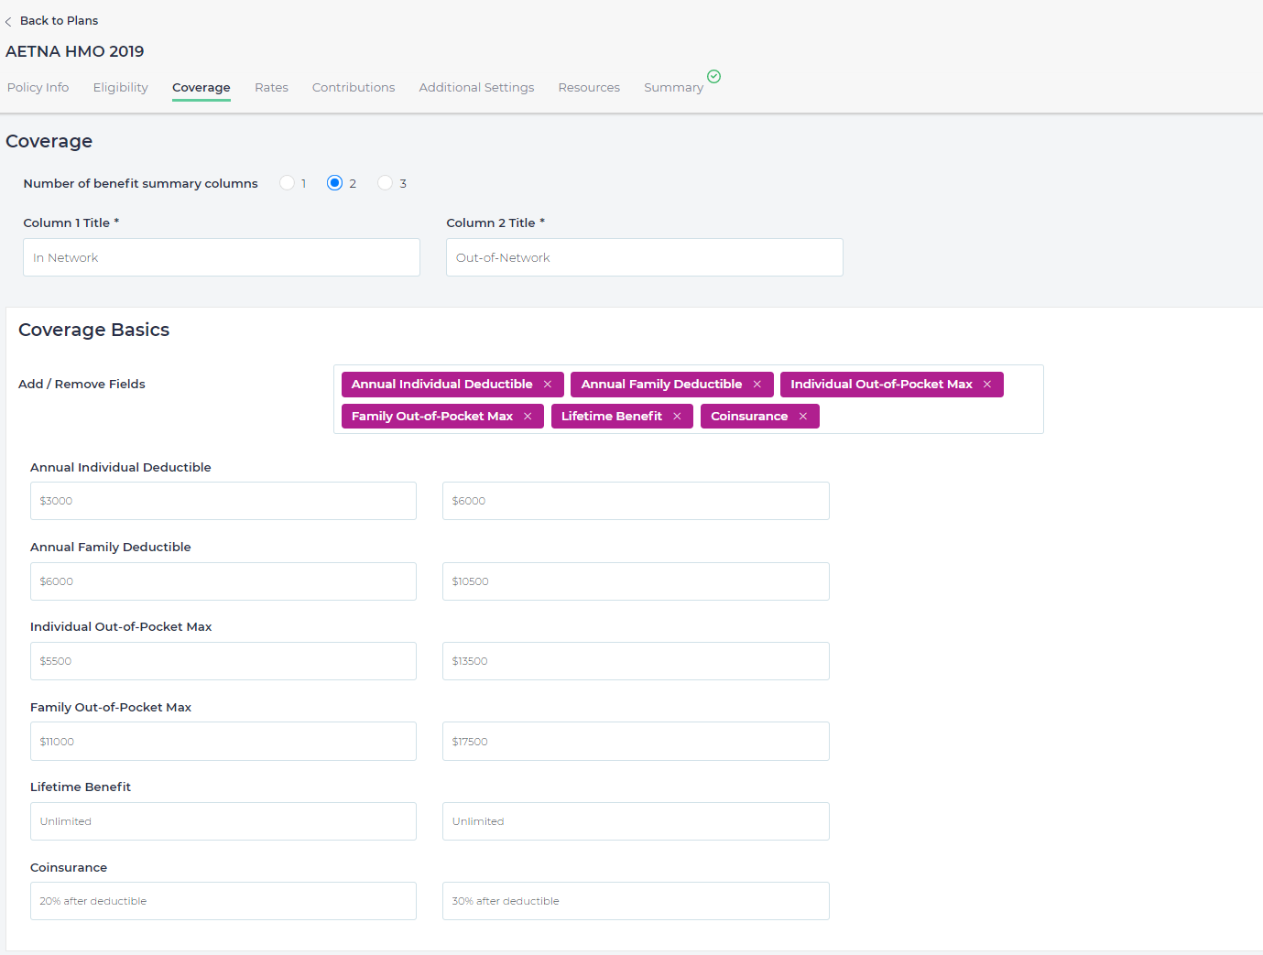Viewport: 1263px width, 955px height.
Task: Go to the Eligibility tab
Action: [120, 88]
